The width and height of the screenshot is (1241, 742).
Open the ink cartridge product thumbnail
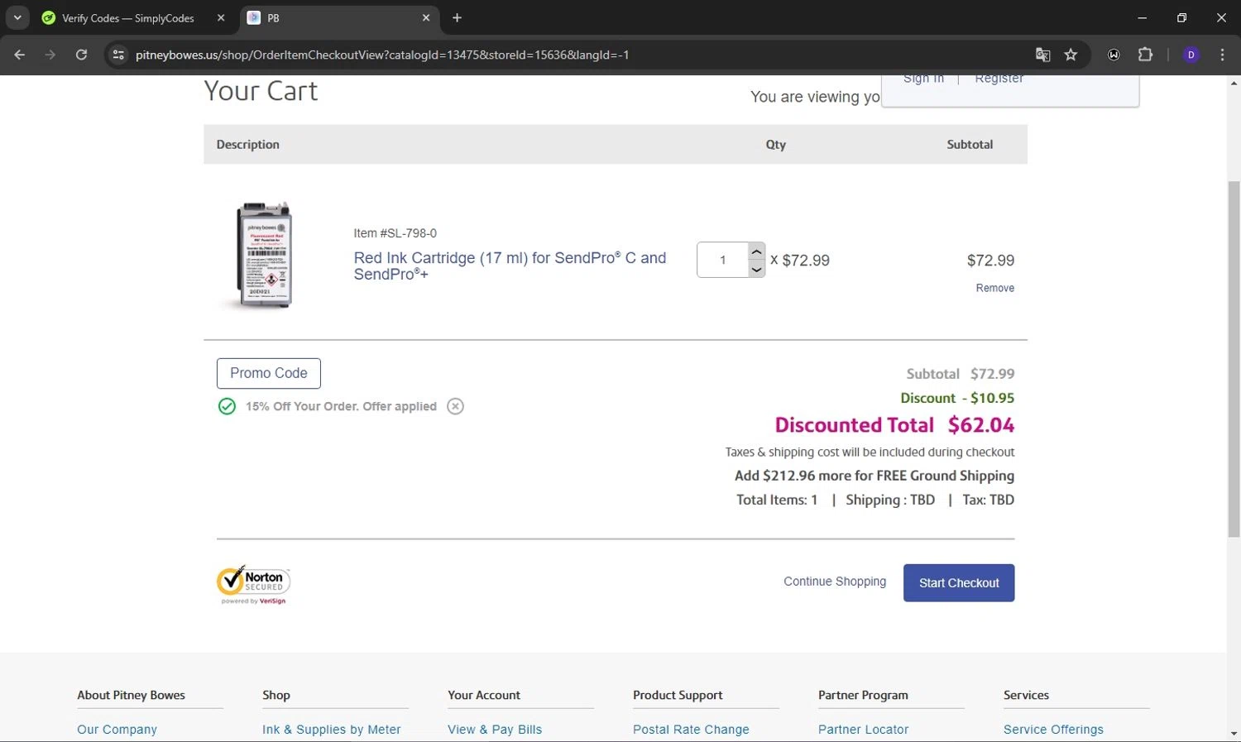tap(264, 255)
